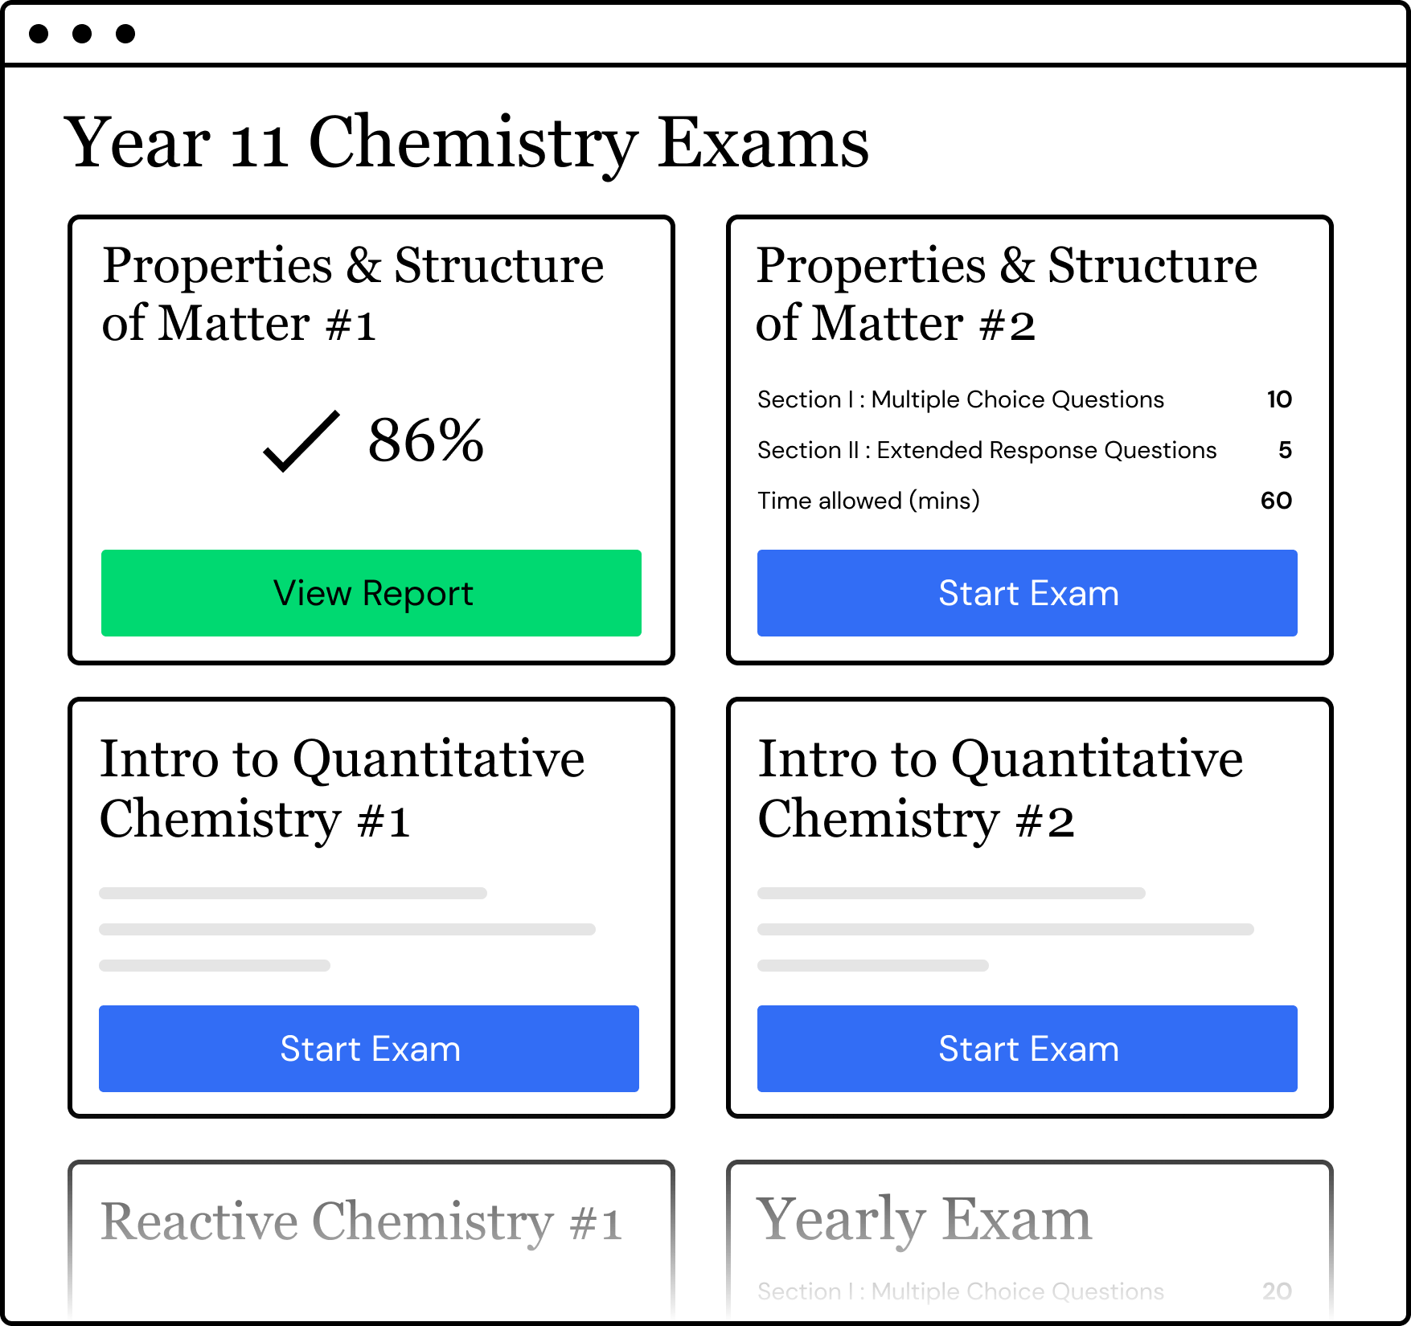The image size is (1411, 1326).
Task: Open the View Report button
Action: pos(371,593)
